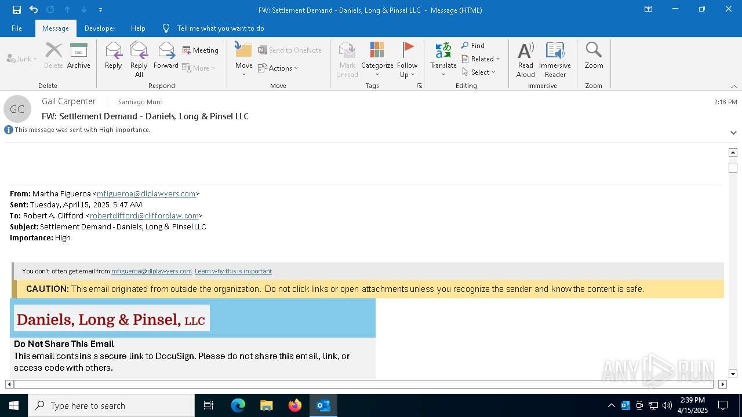Collapse the ribbon with the chevron
The width and height of the screenshot is (742, 417).
734,86
